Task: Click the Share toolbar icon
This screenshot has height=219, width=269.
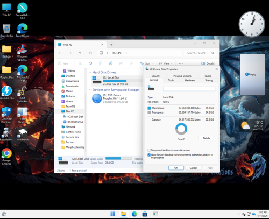Action: click(121, 63)
